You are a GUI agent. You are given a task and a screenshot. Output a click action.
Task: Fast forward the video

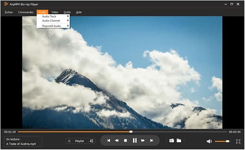tap(143, 141)
